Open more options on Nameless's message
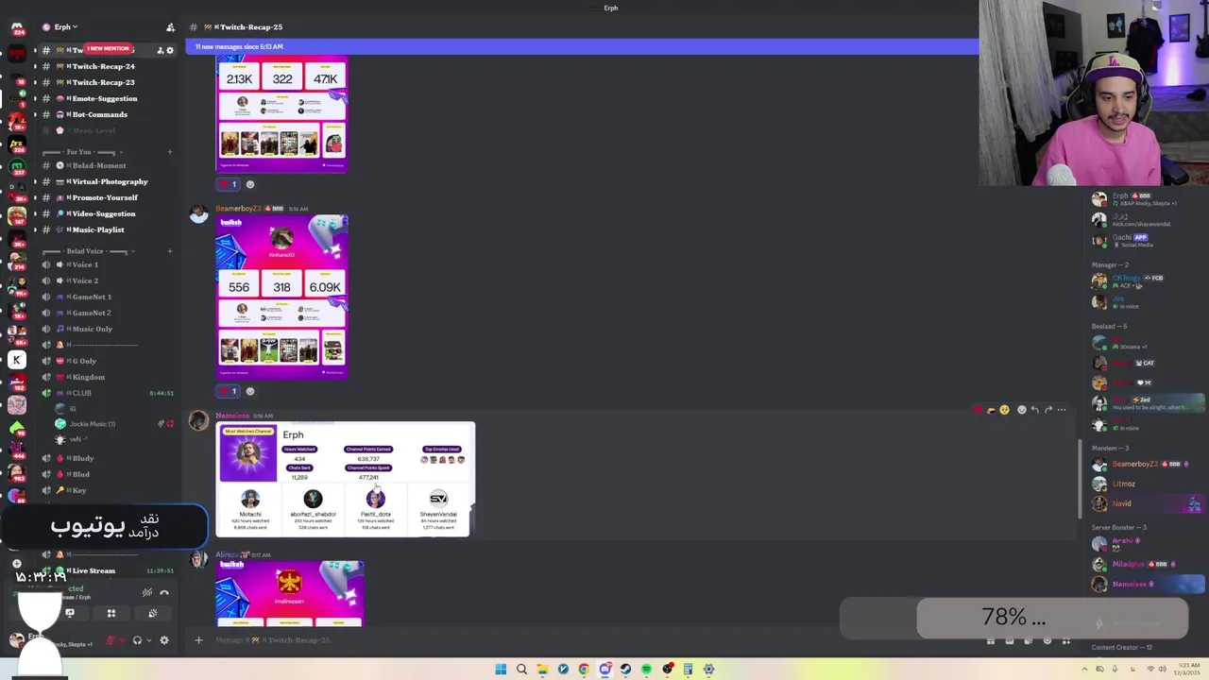This screenshot has height=680, width=1209. [1062, 410]
